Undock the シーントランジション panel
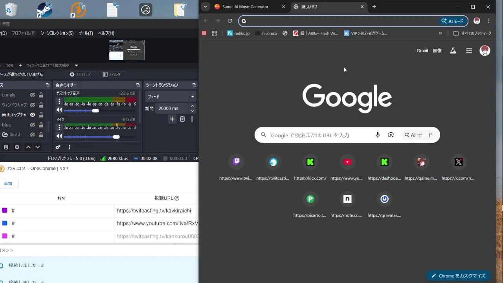This screenshot has height=283, width=503. (194, 85)
